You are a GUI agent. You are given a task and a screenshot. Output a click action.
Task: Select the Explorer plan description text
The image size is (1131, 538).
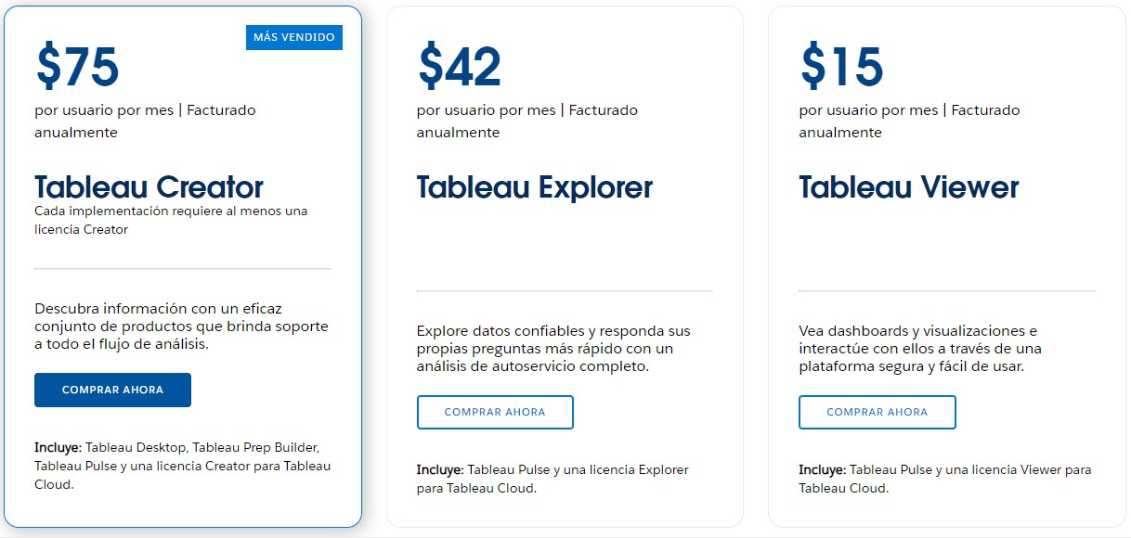(552, 352)
